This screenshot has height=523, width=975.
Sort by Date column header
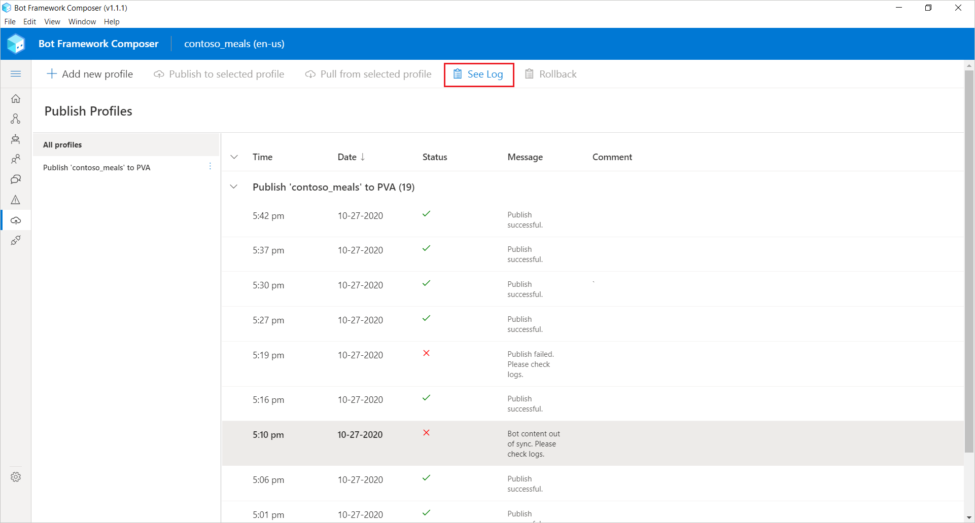tap(351, 157)
